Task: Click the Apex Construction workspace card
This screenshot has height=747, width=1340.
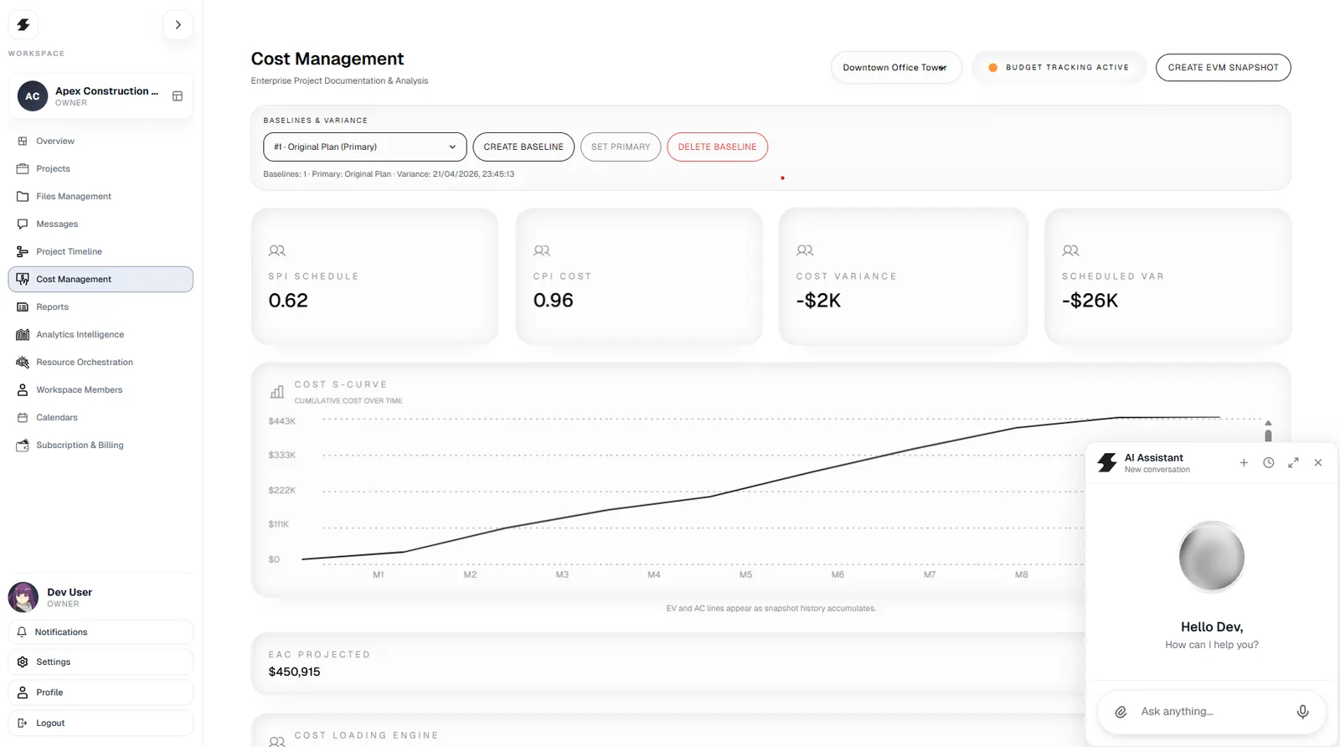Action: [x=100, y=96]
